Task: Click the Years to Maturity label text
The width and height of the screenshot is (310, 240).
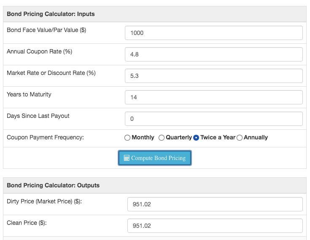Action: 29,94
